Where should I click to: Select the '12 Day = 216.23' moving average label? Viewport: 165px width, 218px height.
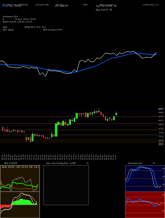click(x=13, y=6)
